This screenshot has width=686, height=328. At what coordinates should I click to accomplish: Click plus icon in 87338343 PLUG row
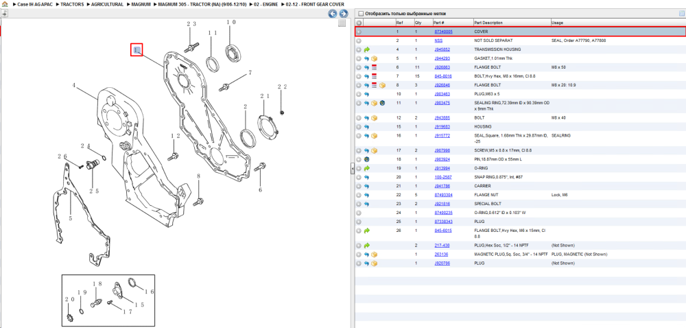[x=359, y=222]
